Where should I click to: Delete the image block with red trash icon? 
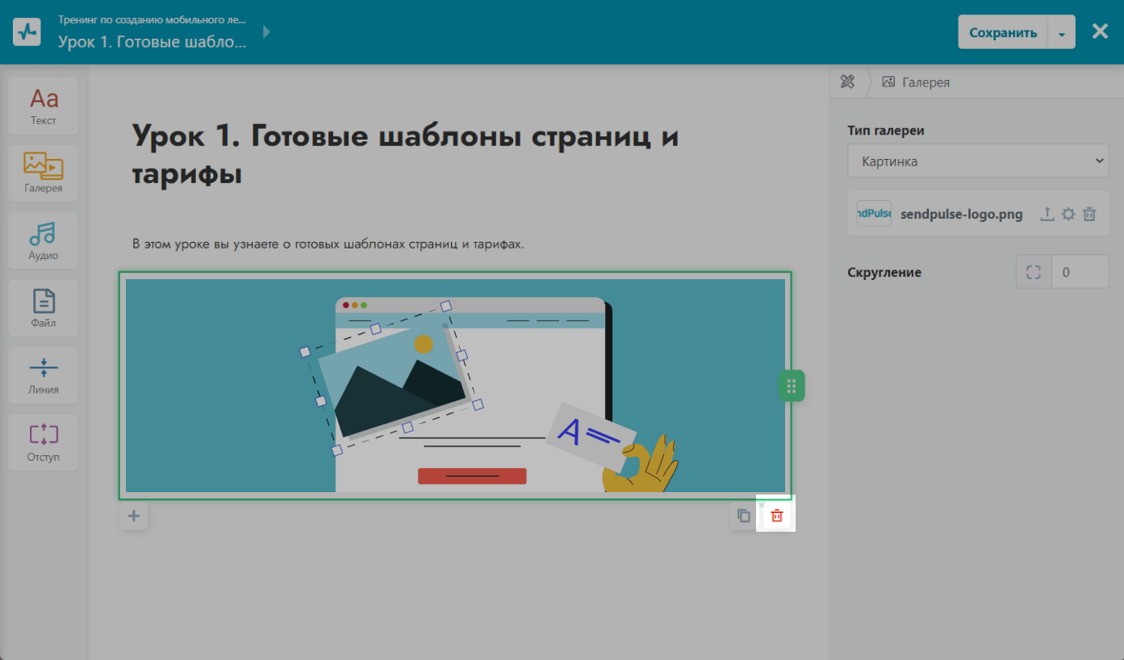click(x=776, y=516)
